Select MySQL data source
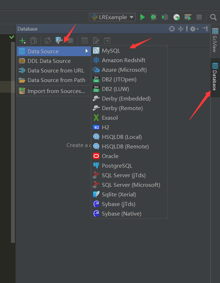The height and width of the screenshot is (283, 220). tap(129, 51)
